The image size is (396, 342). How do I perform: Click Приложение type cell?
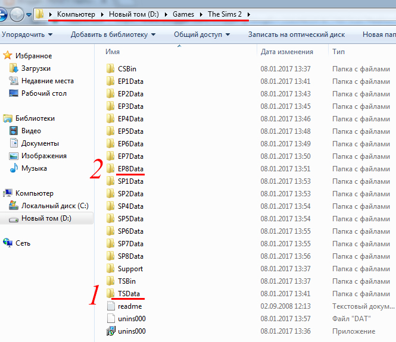point(354,331)
